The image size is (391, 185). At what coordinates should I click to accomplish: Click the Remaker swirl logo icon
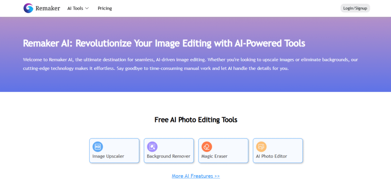pyautogui.click(x=28, y=8)
